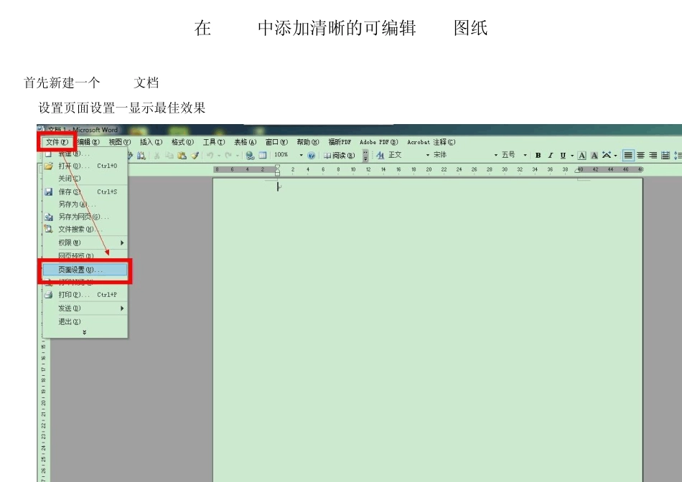Open the 格式 (Format) menu
682x482 pixels.
point(182,142)
